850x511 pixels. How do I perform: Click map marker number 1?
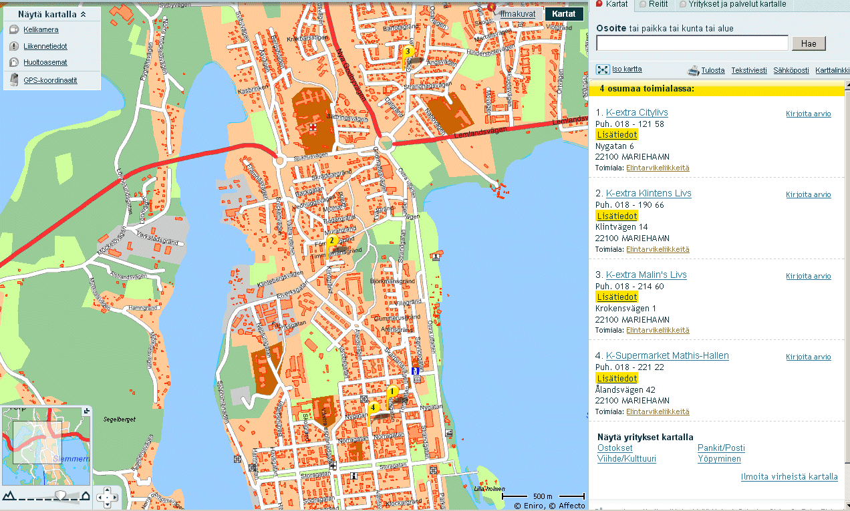tap(392, 392)
